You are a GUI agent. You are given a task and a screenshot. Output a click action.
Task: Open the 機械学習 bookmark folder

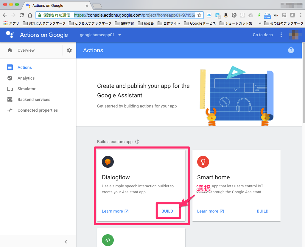[124, 23]
